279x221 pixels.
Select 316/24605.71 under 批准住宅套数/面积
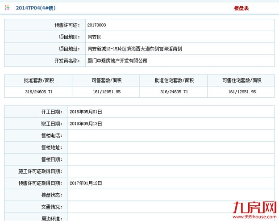(174, 92)
